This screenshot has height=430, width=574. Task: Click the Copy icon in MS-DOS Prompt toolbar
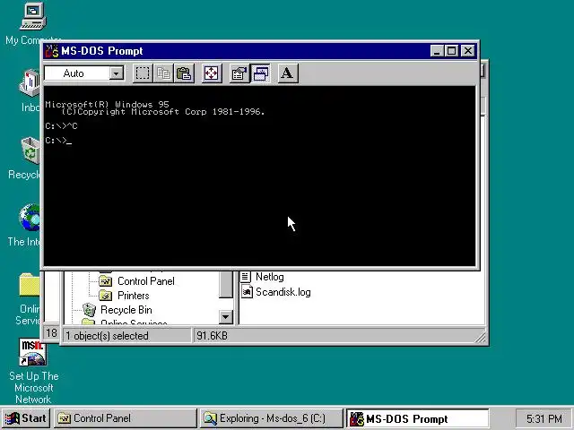pyautogui.click(x=163, y=73)
